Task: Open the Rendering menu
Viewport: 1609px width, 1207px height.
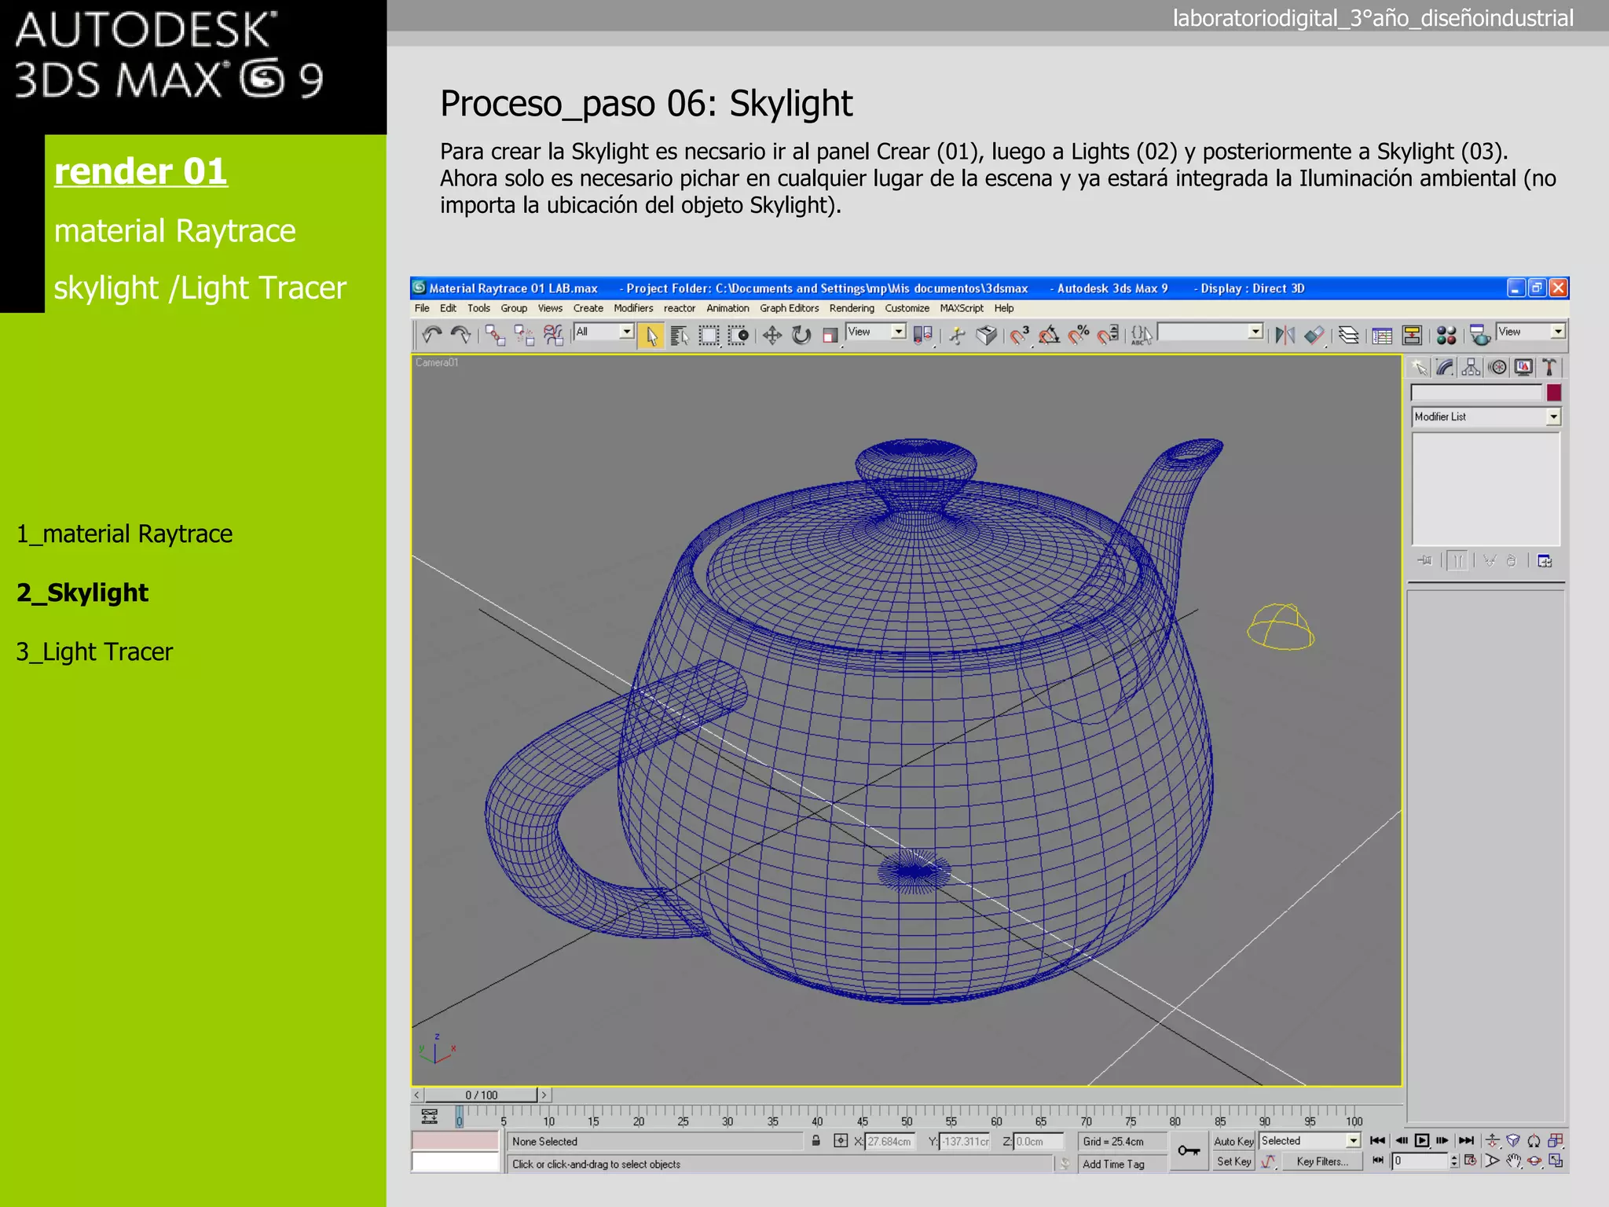Action: tap(852, 309)
